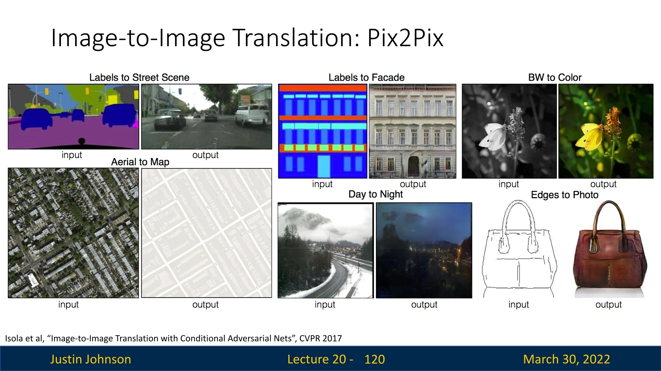Viewport: 661px width, 371px height.
Task: Click the building facade output photo
Action: pos(412,131)
